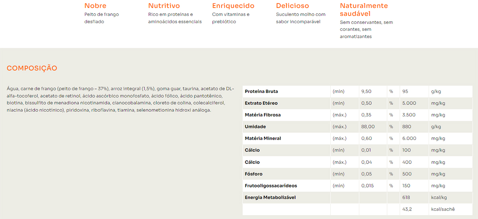This screenshot has width=478, height=219.
Task: Click the 43,2 kcal/sachê value
Action: pos(407,209)
